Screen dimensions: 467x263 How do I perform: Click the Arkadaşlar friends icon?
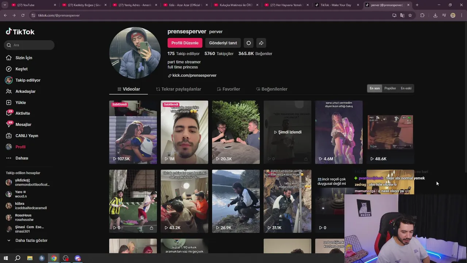pos(9,91)
